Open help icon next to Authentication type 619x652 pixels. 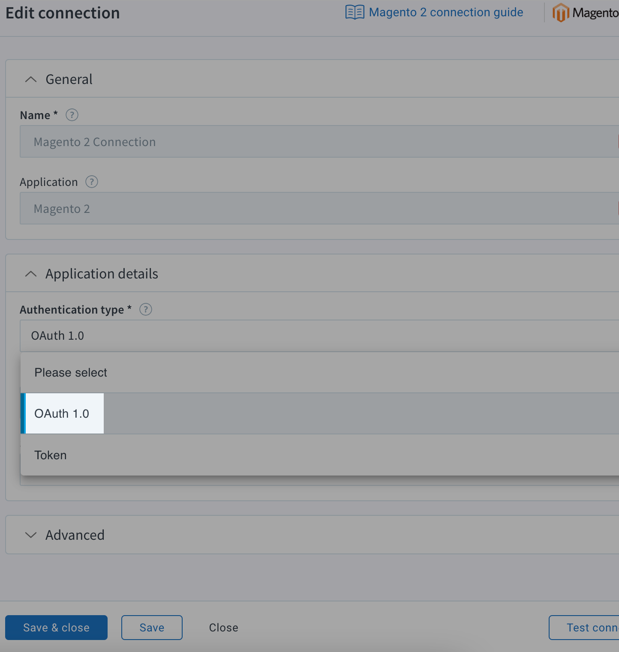146,309
